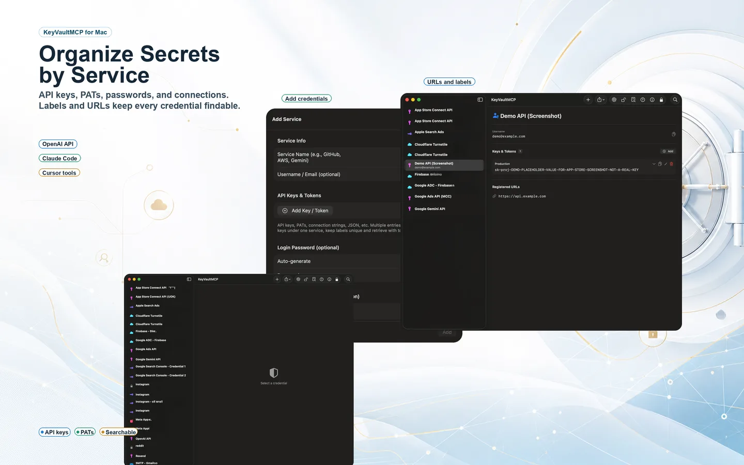
Task: Delete the Production key with trash icon
Action: point(672,164)
